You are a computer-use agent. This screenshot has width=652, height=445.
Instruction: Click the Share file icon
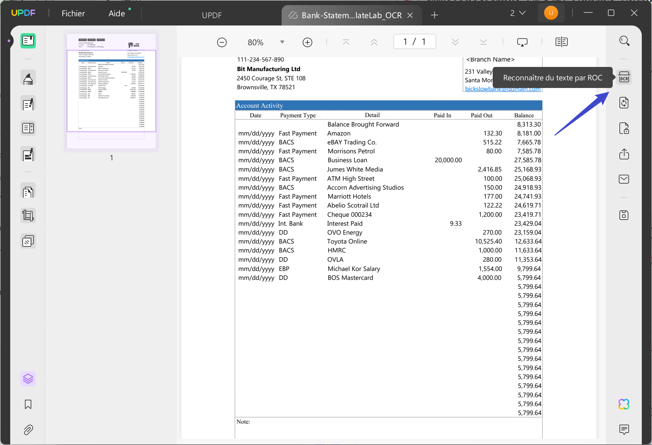pyautogui.click(x=624, y=154)
